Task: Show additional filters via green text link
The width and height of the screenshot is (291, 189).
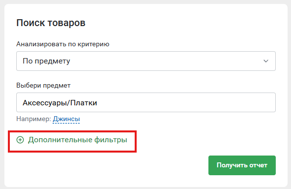Action: 78,140
